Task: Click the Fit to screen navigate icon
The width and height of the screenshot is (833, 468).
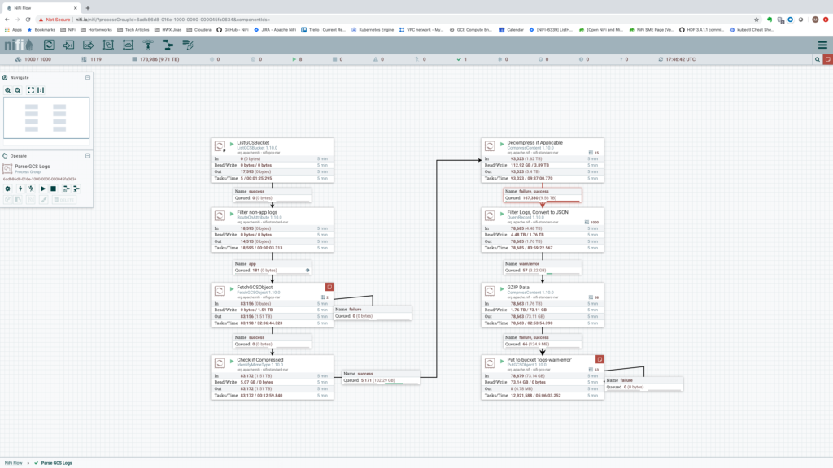Action: [x=31, y=90]
